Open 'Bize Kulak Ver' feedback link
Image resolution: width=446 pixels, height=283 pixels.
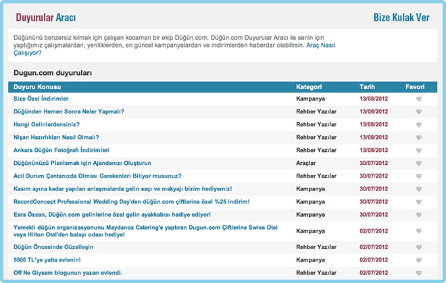[x=401, y=17]
